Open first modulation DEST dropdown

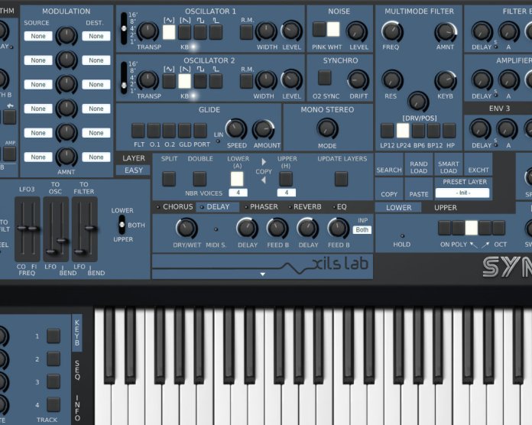pyautogui.click(x=96, y=36)
